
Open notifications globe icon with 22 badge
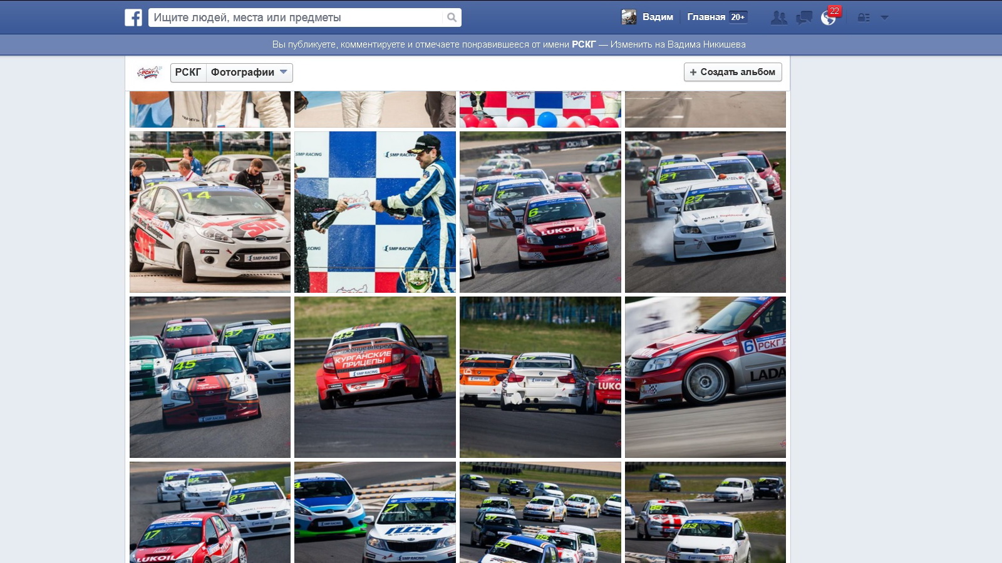click(829, 17)
